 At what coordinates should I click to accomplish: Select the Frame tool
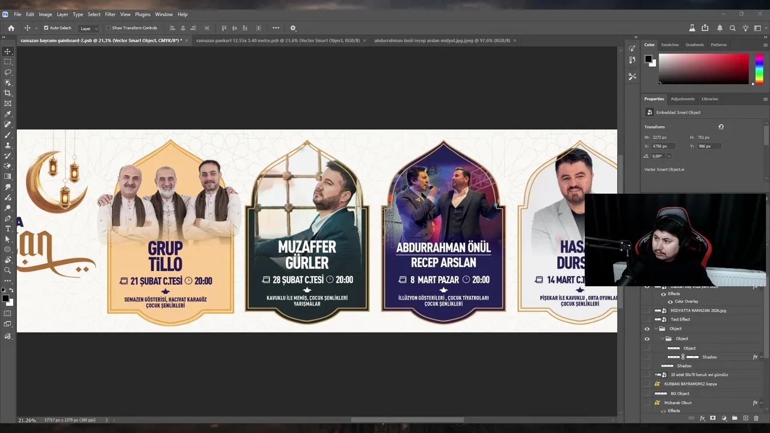8,103
